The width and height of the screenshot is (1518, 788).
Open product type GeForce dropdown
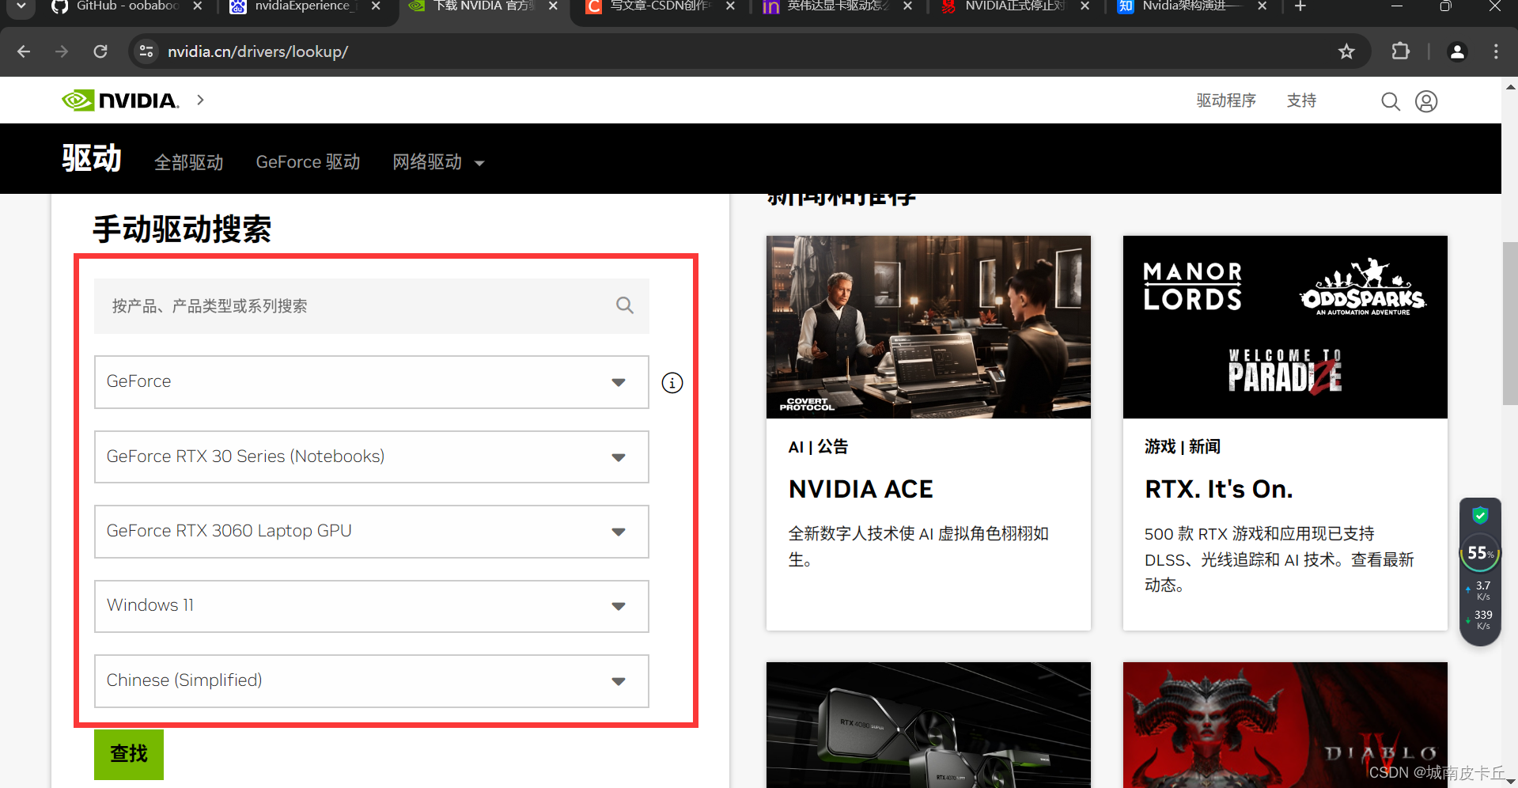(x=372, y=382)
